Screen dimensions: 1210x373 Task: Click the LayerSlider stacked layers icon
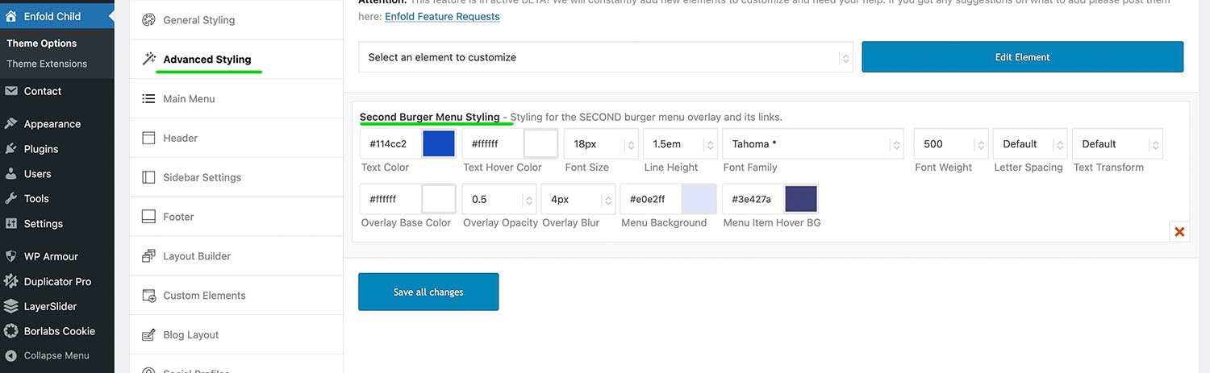(x=11, y=307)
